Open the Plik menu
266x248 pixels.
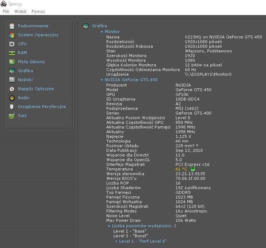tap(6, 11)
